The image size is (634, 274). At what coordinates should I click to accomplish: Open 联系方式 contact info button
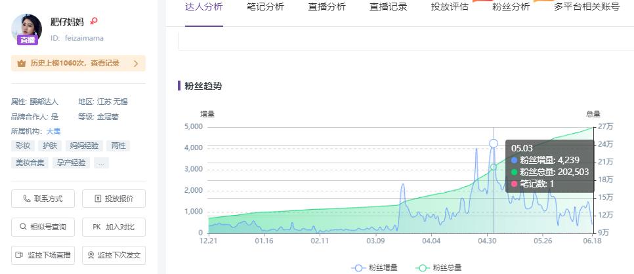[43, 199]
